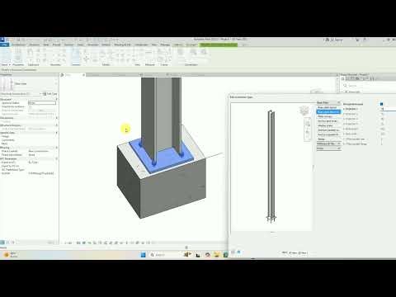Switch to the Precast ribbon tab
Viewport: 396px width, 297px height.
(x=56, y=45)
